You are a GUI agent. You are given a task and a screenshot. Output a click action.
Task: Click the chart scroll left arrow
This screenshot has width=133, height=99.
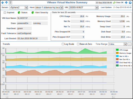pos(7,97)
